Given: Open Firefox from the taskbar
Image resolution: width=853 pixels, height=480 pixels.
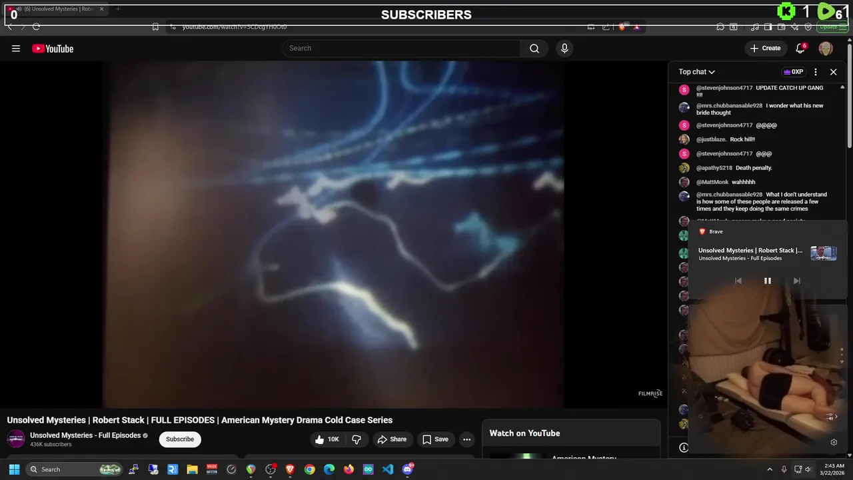Looking at the screenshot, I should tap(349, 469).
